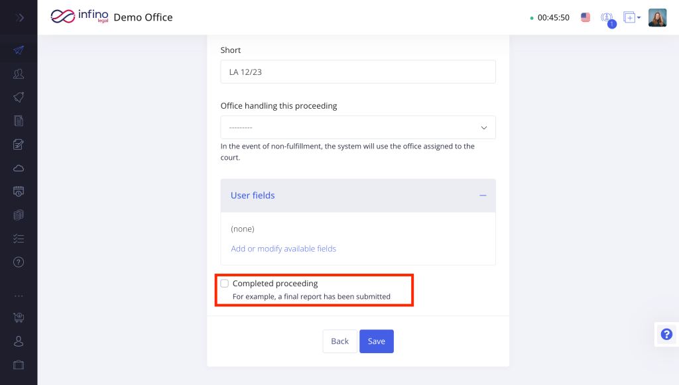
Task: Open the quick-add plus dropdown in header
Action: pyautogui.click(x=631, y=18)
